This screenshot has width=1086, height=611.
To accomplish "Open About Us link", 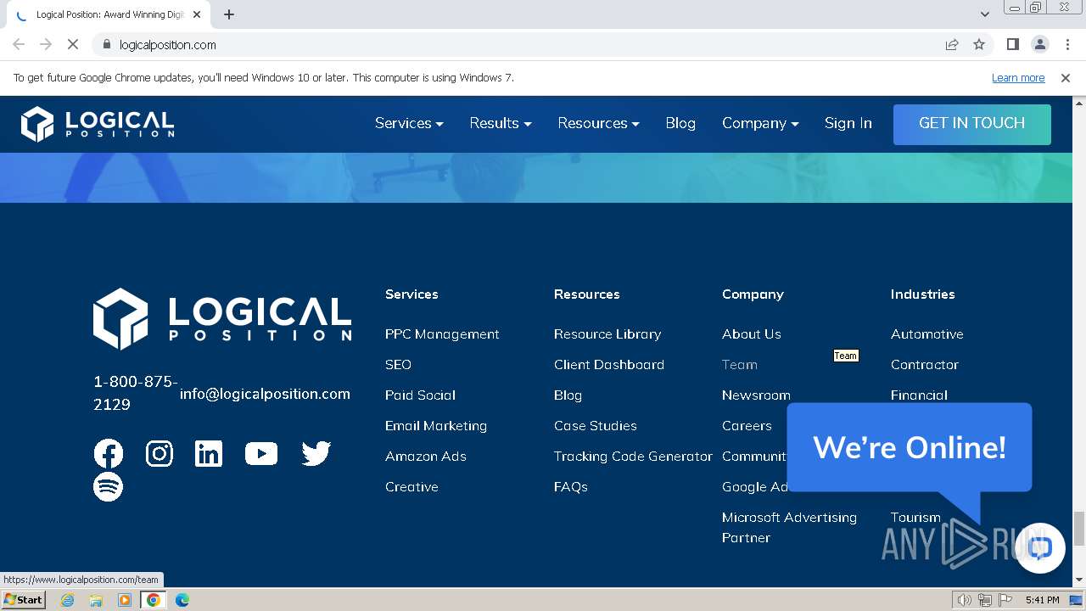I will click(752, 334).
